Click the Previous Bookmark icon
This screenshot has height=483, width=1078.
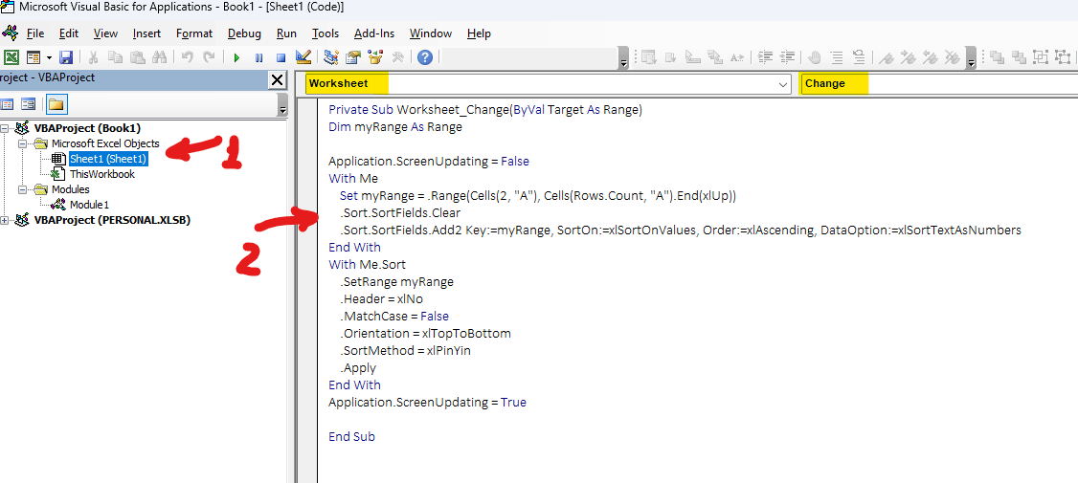[x=931, y=57]
